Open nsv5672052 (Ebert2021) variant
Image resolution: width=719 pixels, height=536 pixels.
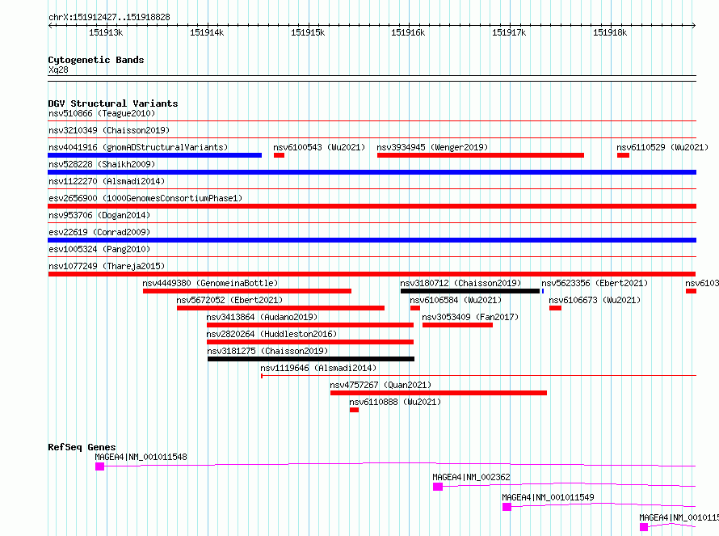[229, 300]
